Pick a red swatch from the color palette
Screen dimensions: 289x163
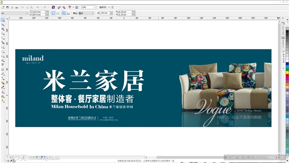pyautogui.click(x=287, y=75)
